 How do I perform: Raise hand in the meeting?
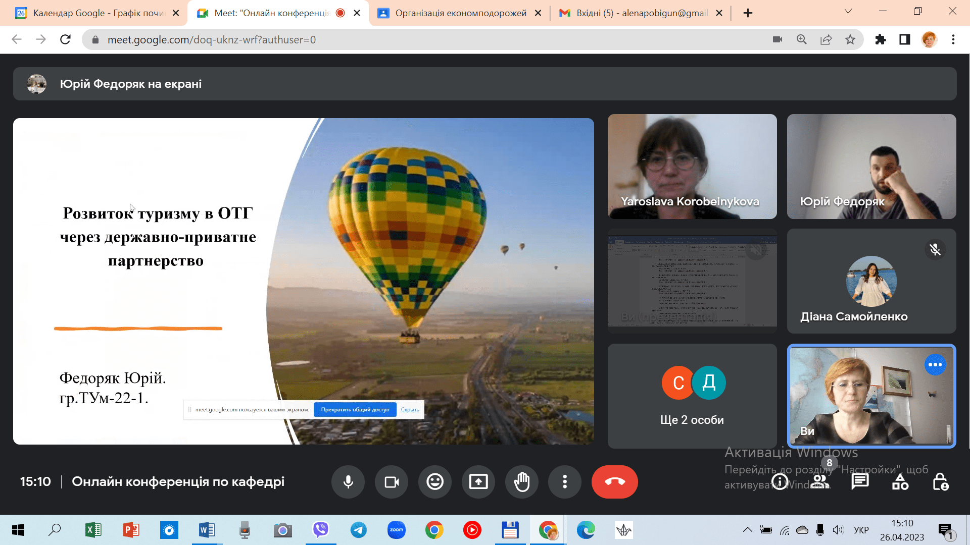522,482
